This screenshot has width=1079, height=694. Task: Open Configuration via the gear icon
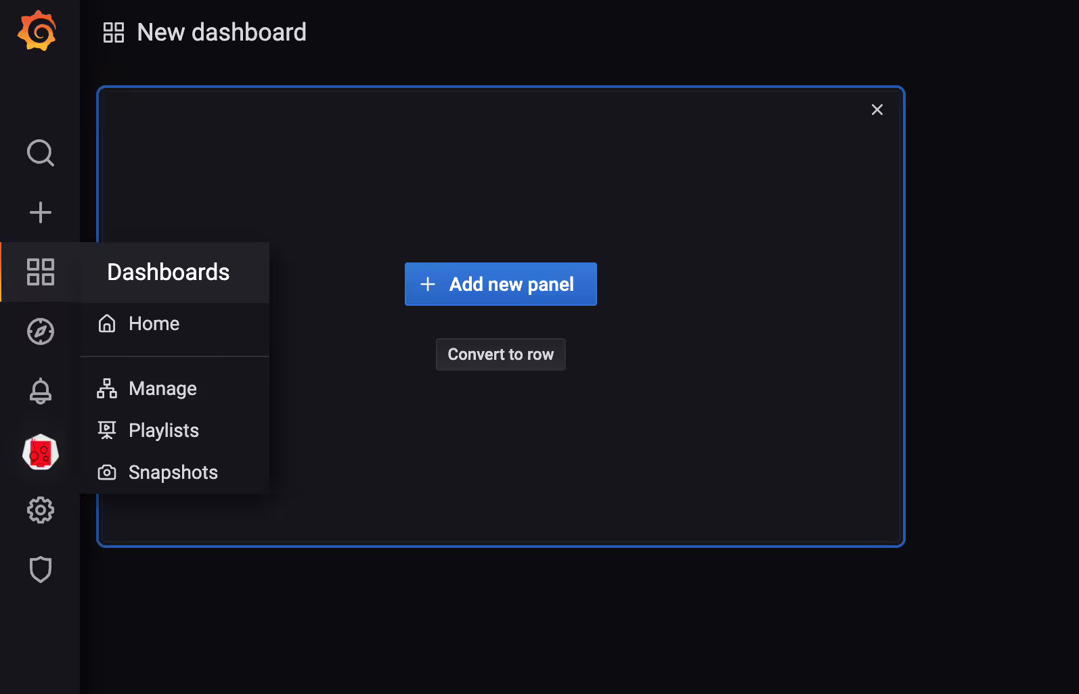[41, 510]
